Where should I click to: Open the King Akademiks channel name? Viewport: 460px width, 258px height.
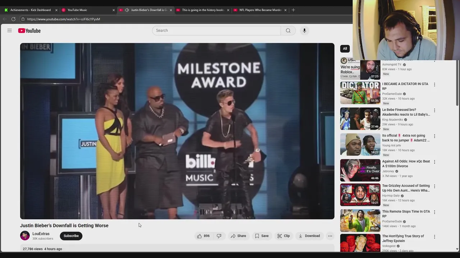coord(392,120)
